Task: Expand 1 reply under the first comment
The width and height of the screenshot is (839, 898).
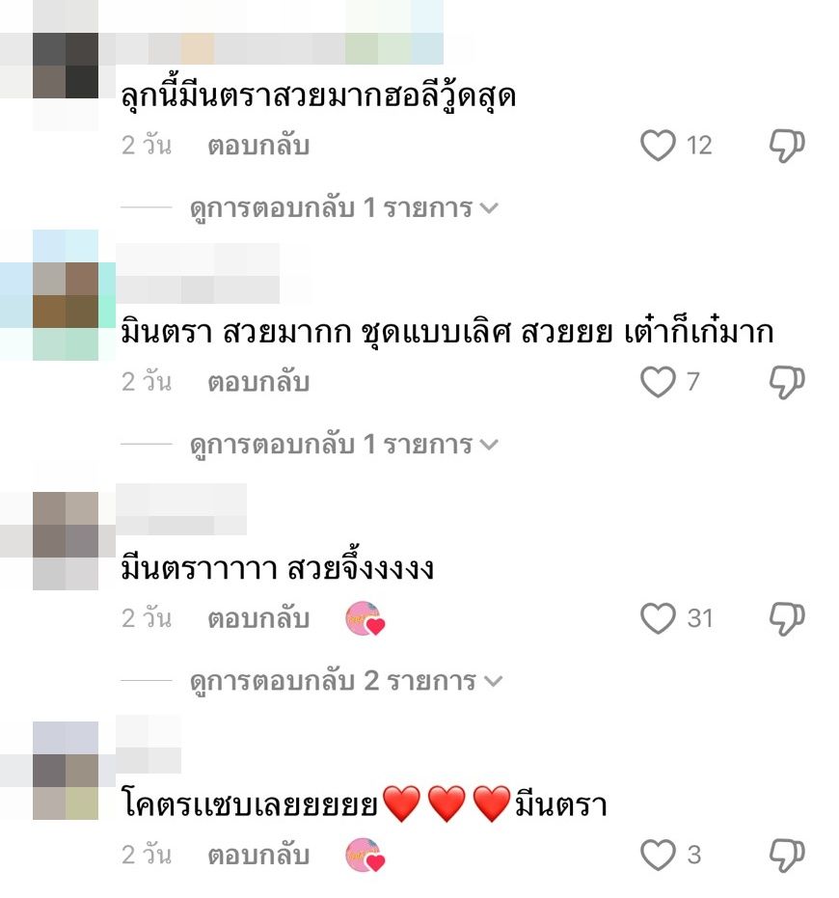Action: pos(343,208)
